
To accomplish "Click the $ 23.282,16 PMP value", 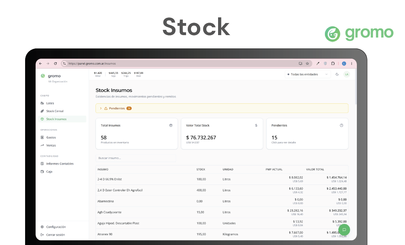I will click(x=295, y=210).
